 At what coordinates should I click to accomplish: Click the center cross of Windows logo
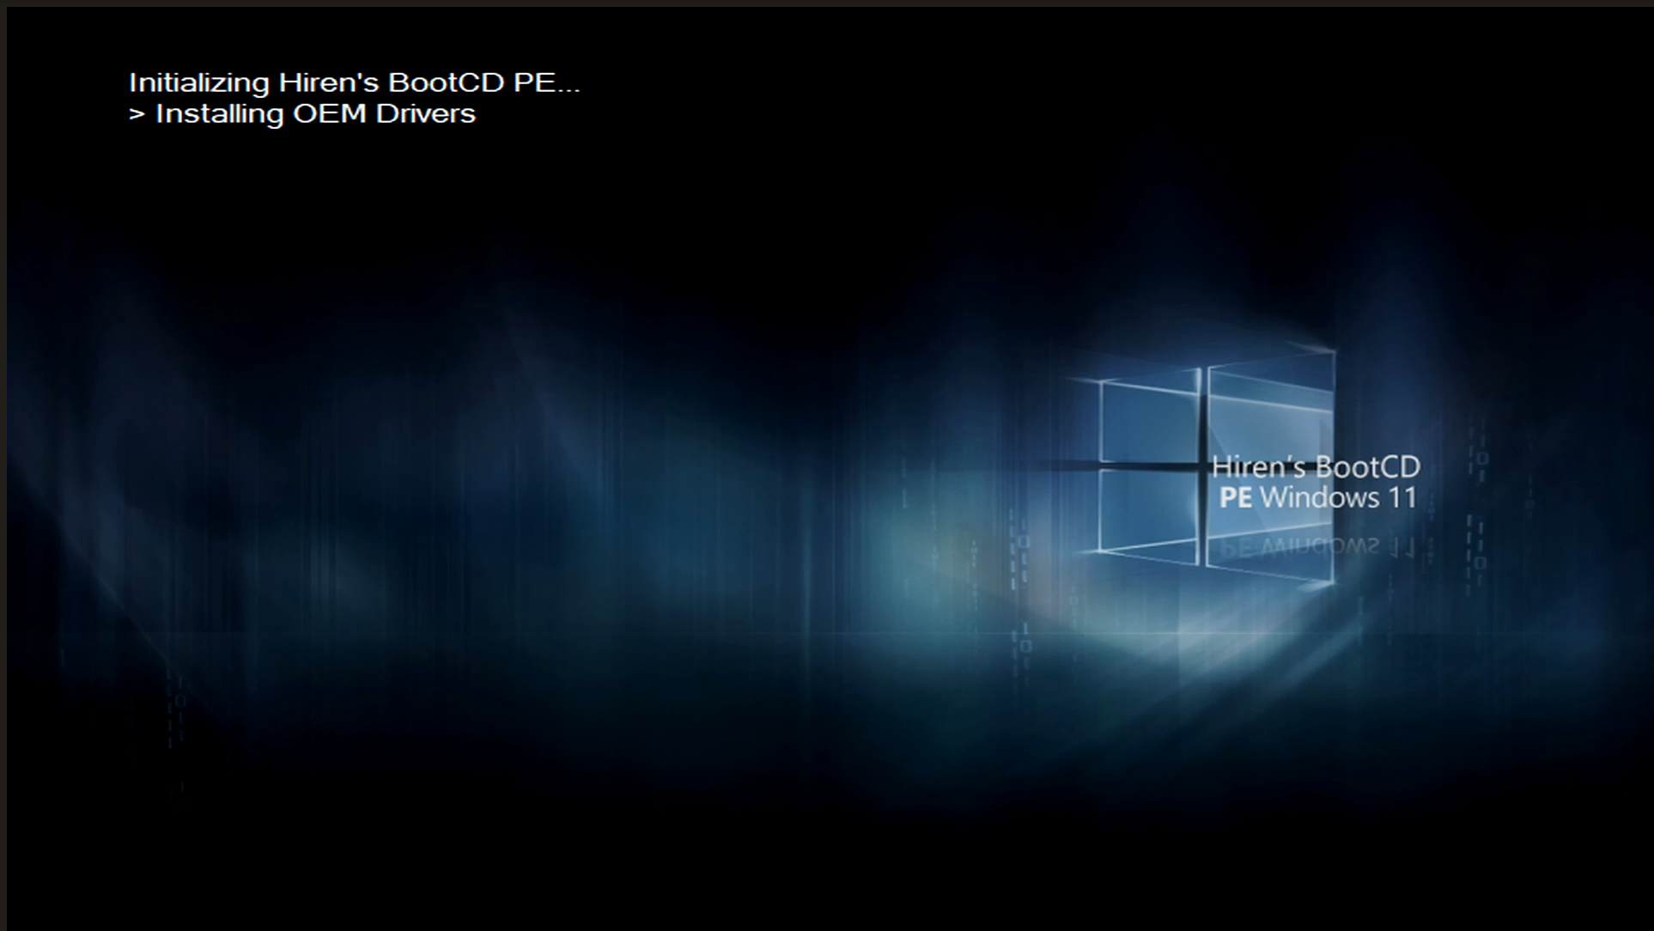(x=1202, y=466)
